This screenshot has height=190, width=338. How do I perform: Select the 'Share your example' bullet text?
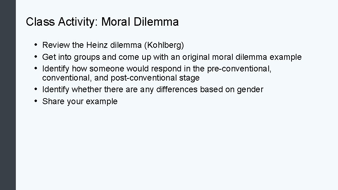pos(80,101)
